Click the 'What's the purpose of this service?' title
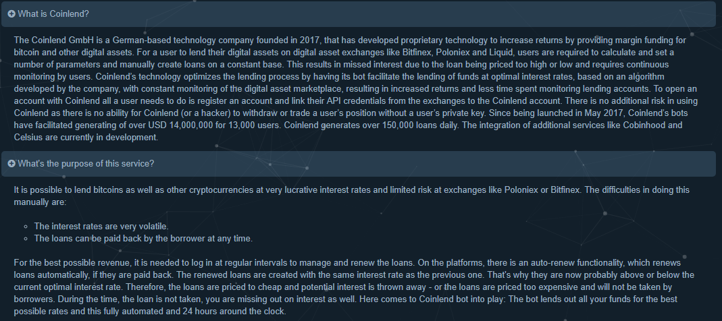This screenshot has width=722, height=321. (x=86, y=164)
